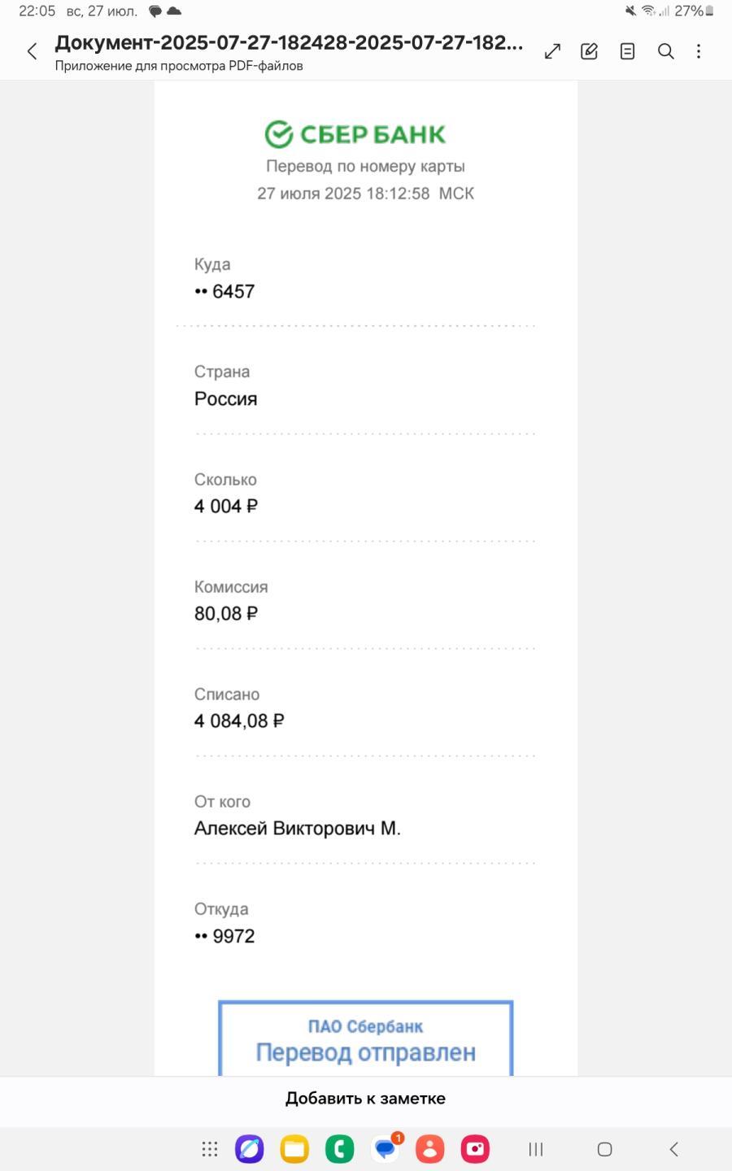Open the orange Contacts app icon
Screen dimensions: 732x1171
(x=429, y=1149)
